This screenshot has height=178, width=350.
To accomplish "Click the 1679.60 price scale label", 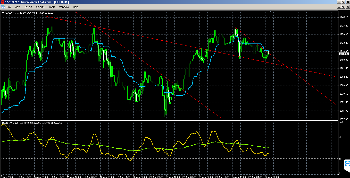I will (x=344, y=94).
